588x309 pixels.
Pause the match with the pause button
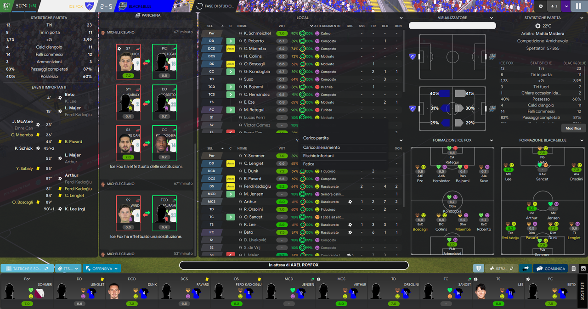(578, 6)
